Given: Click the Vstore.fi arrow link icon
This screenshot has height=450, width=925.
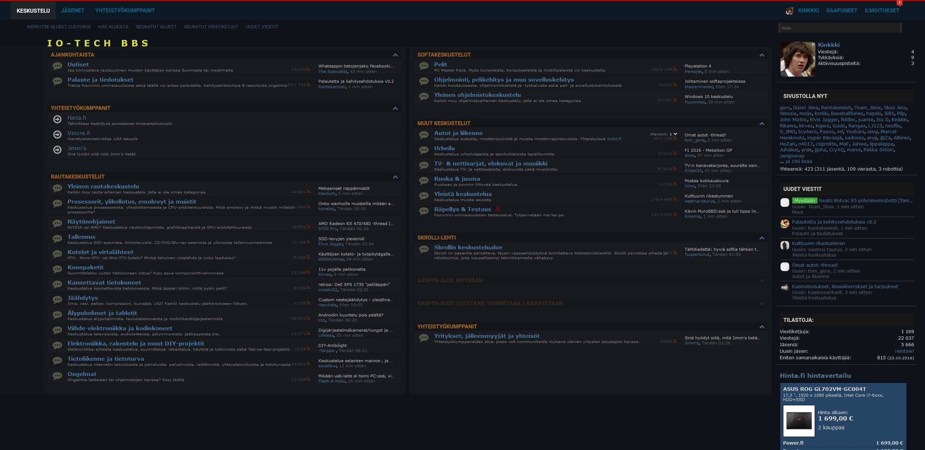Looking at the screenshot, I should pos(57,134).
